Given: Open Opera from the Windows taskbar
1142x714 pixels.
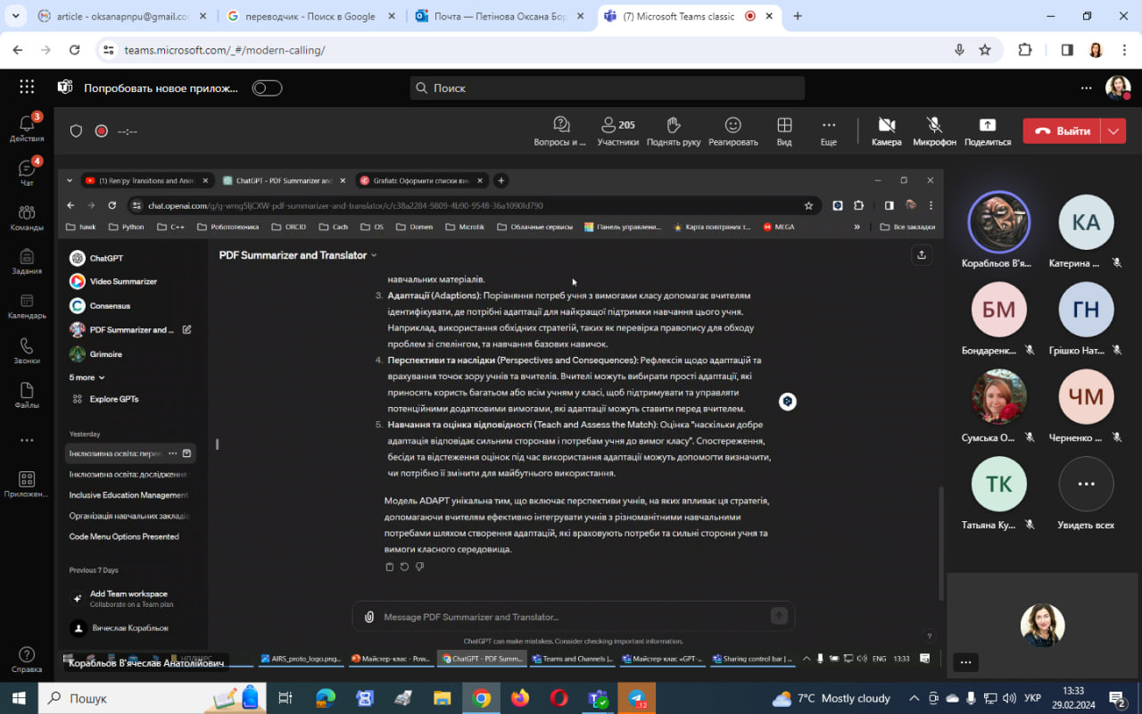Looking at the screenshot, I should point(559,698).
